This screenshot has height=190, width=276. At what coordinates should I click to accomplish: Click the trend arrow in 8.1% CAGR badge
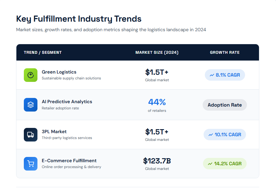click(212, 75)
